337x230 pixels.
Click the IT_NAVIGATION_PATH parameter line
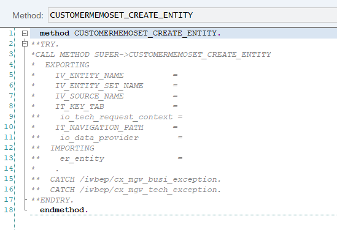[104, 127]
